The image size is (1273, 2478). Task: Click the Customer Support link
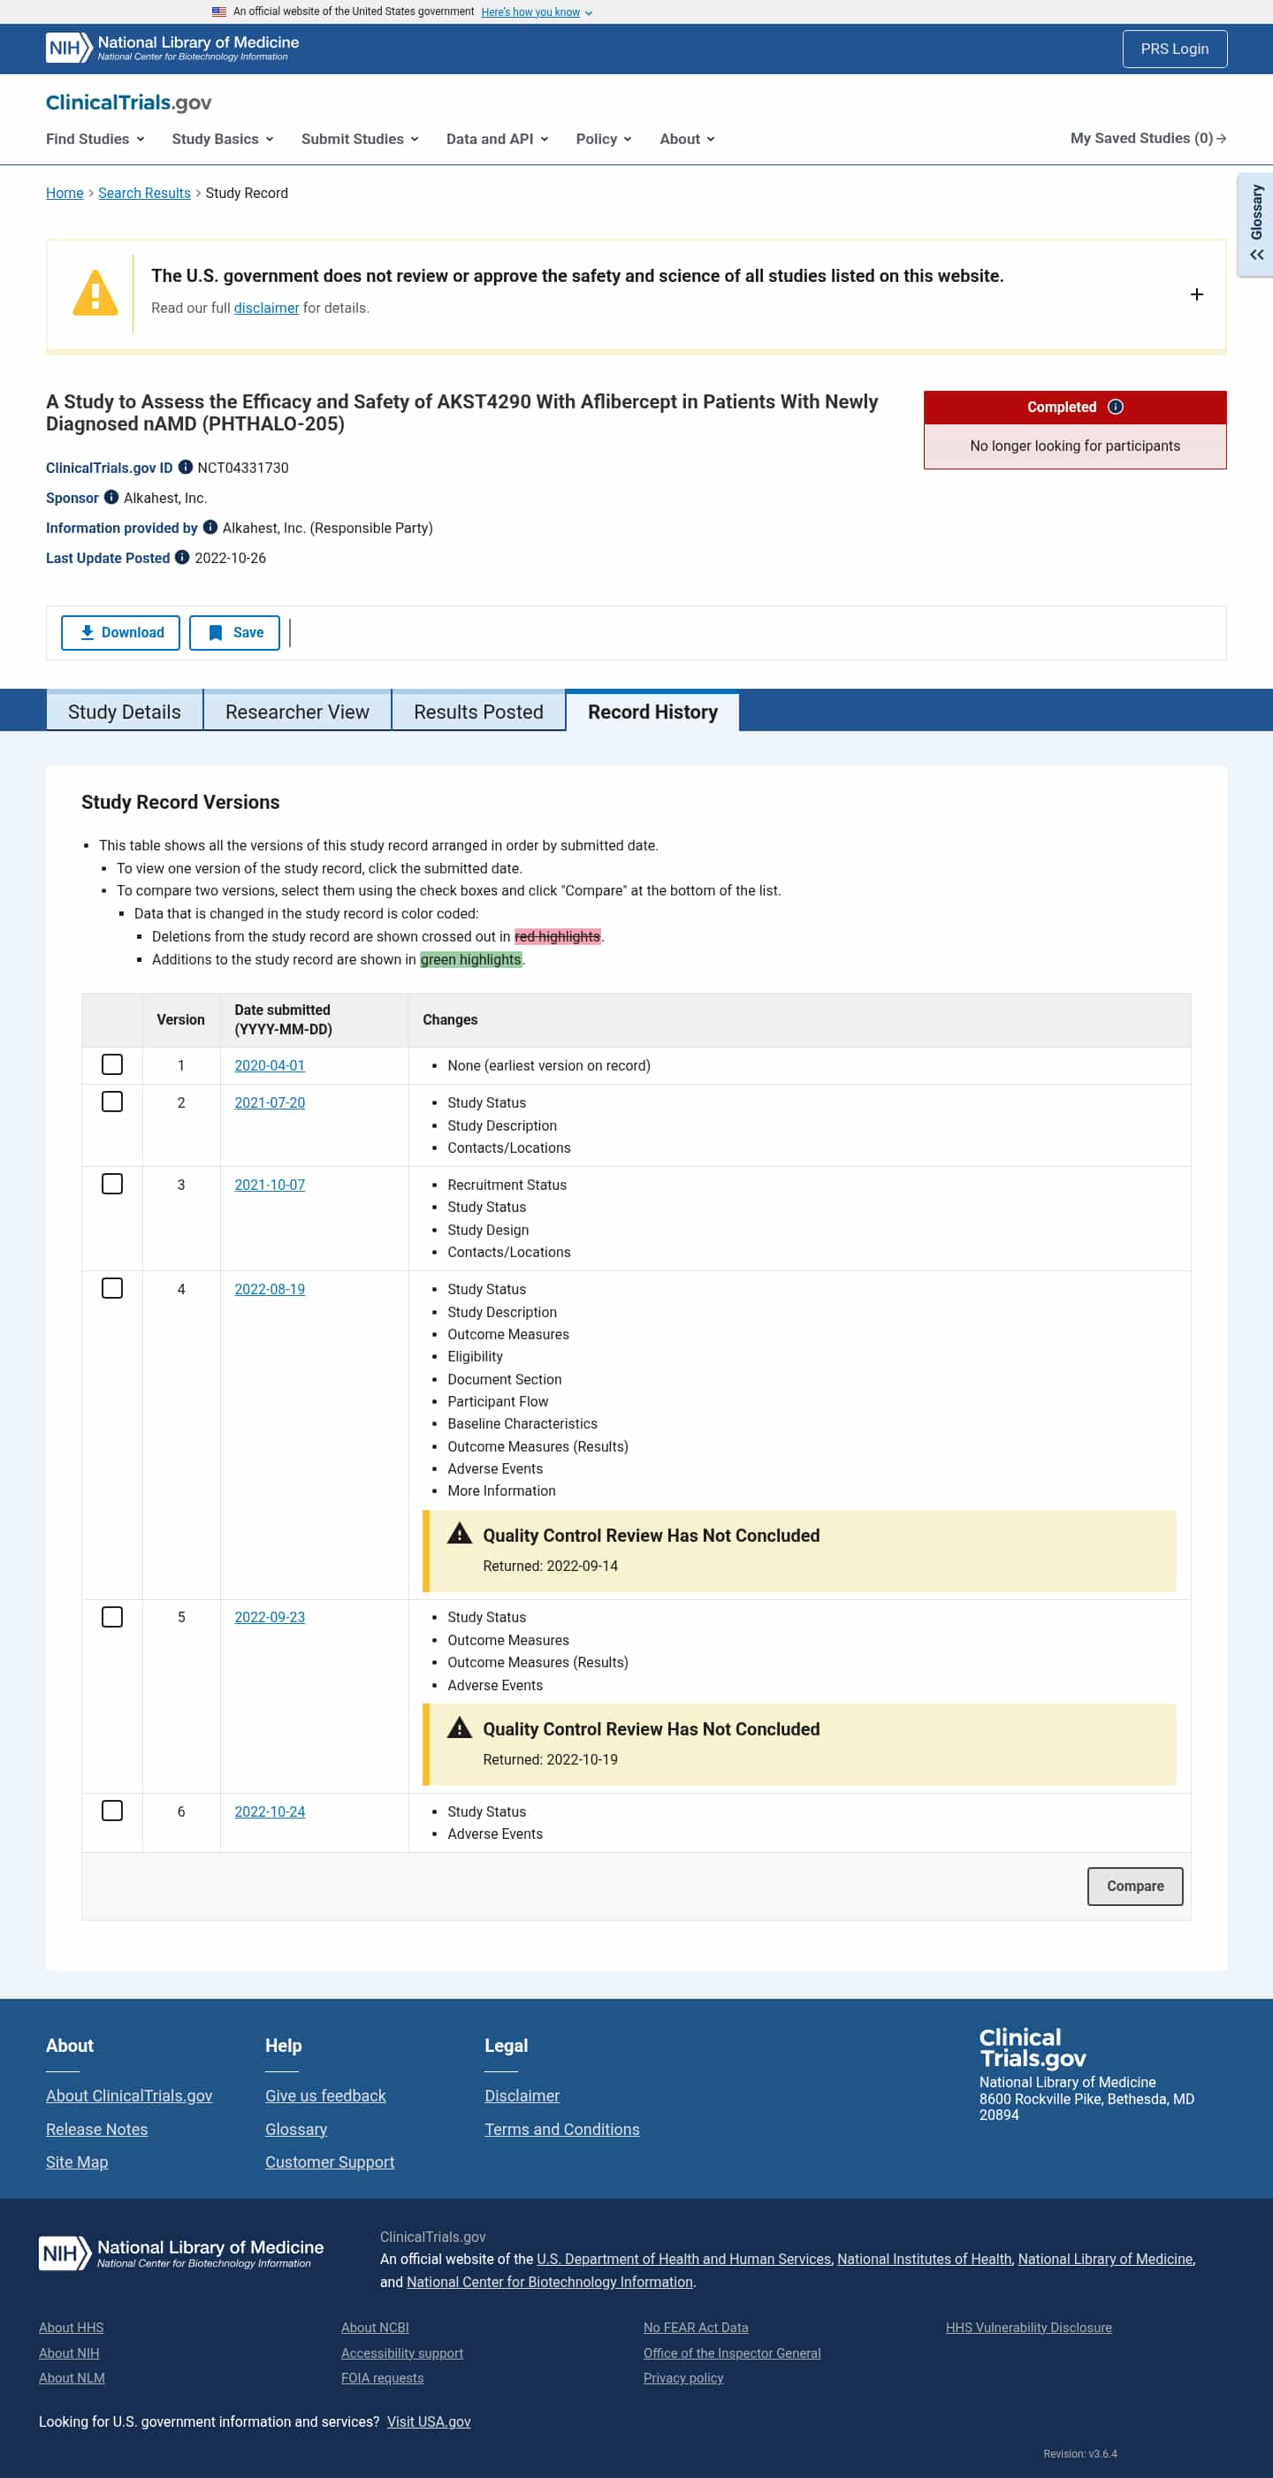[x=330, y=2162]
